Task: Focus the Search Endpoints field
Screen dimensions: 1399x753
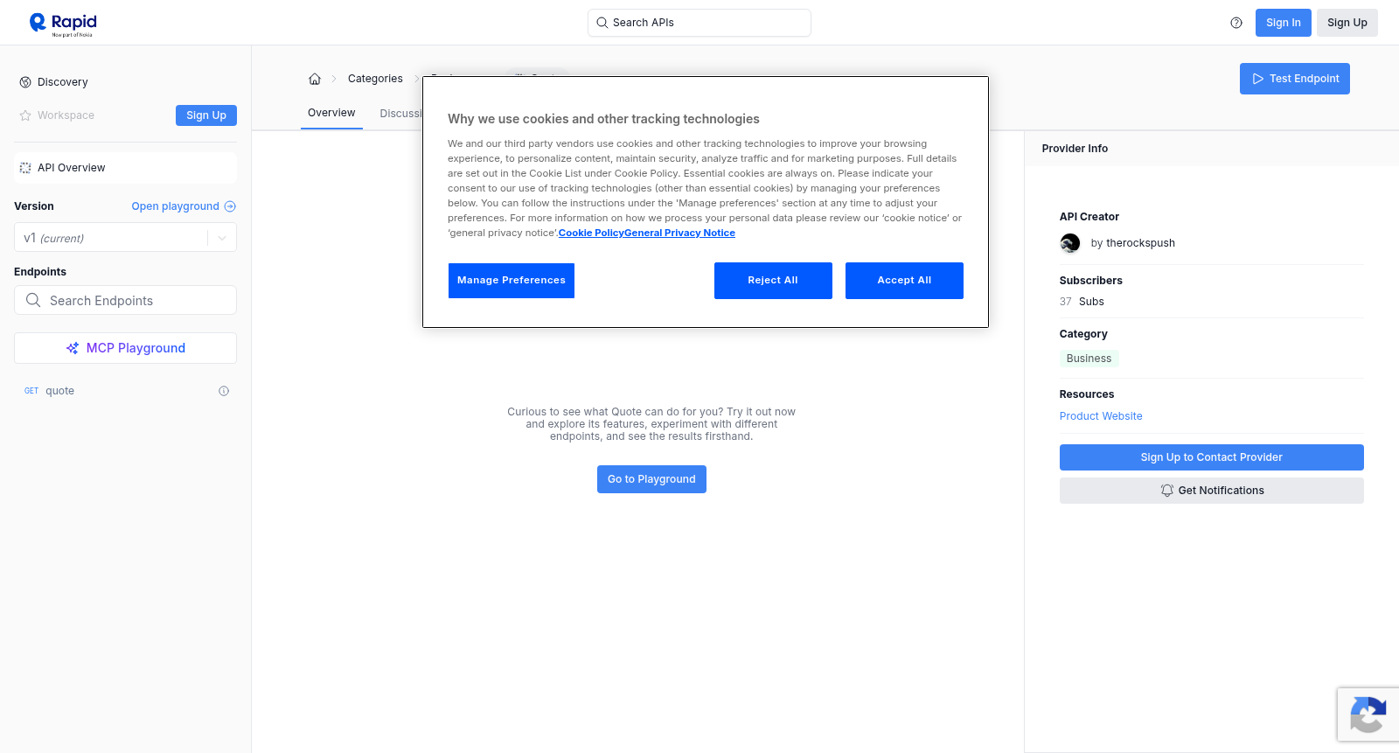Action: pos(125,300)
